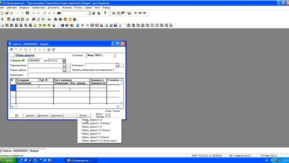Click the Open folder icon in main toolbar
Viewport: 289px width, 163px height.
click(x=7, y=13)
